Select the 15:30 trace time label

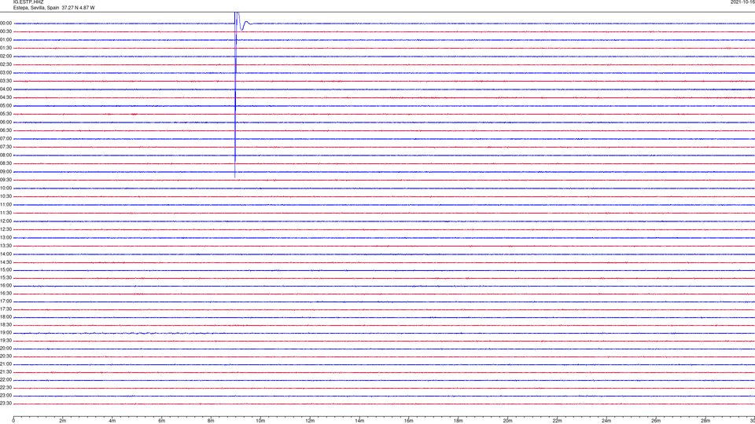pos(6,278)
